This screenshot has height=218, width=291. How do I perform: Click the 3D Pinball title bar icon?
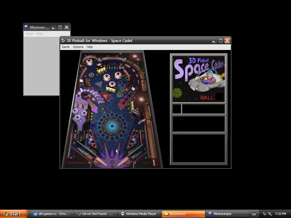point(63,40)
